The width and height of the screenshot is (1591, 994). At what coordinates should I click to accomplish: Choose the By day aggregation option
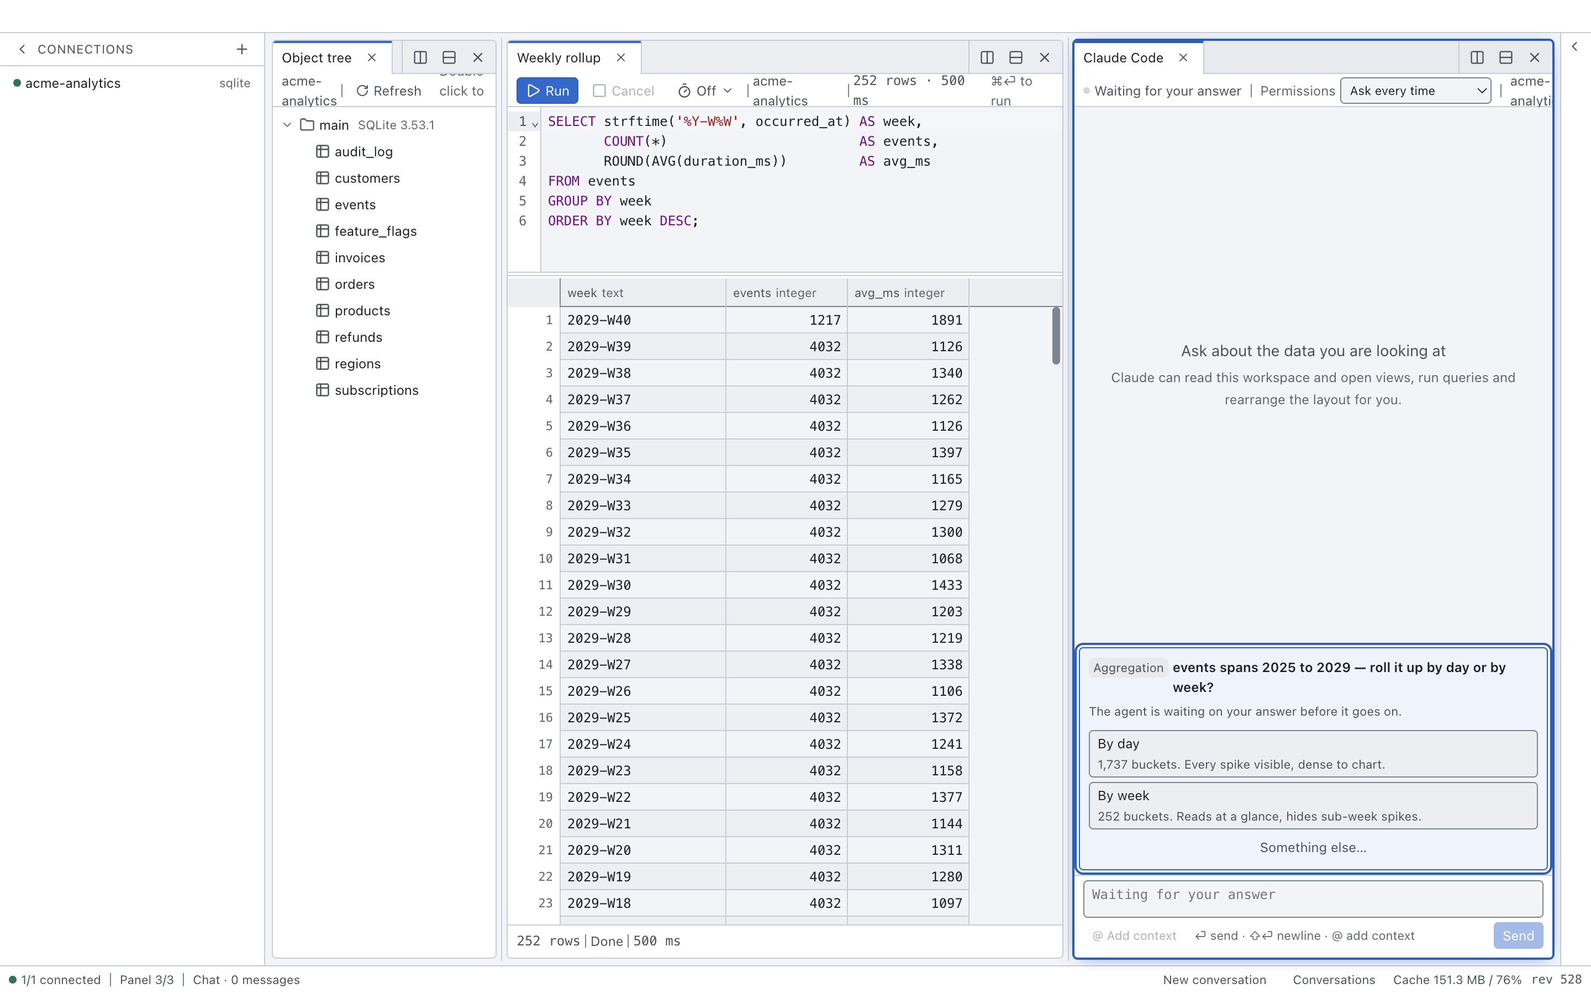coord(1313,753)
